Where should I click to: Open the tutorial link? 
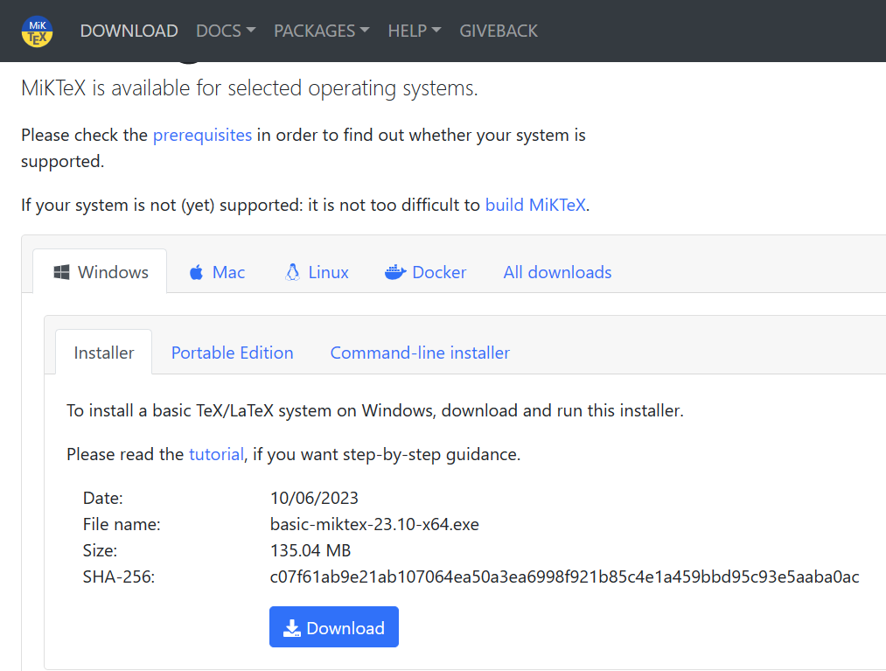[216, 455]
